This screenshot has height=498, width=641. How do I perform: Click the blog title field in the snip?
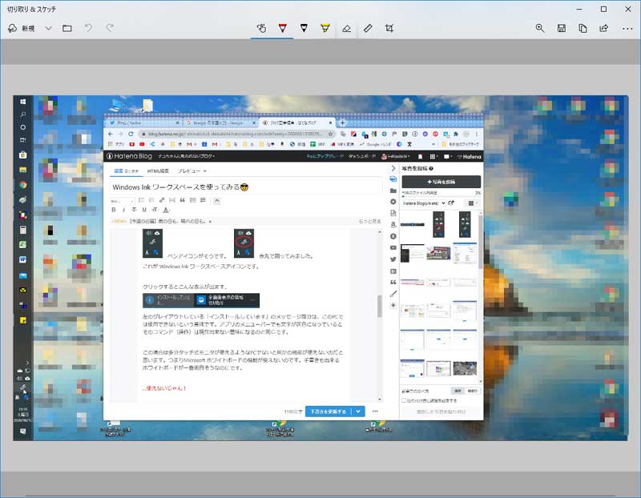coord(245,187)
